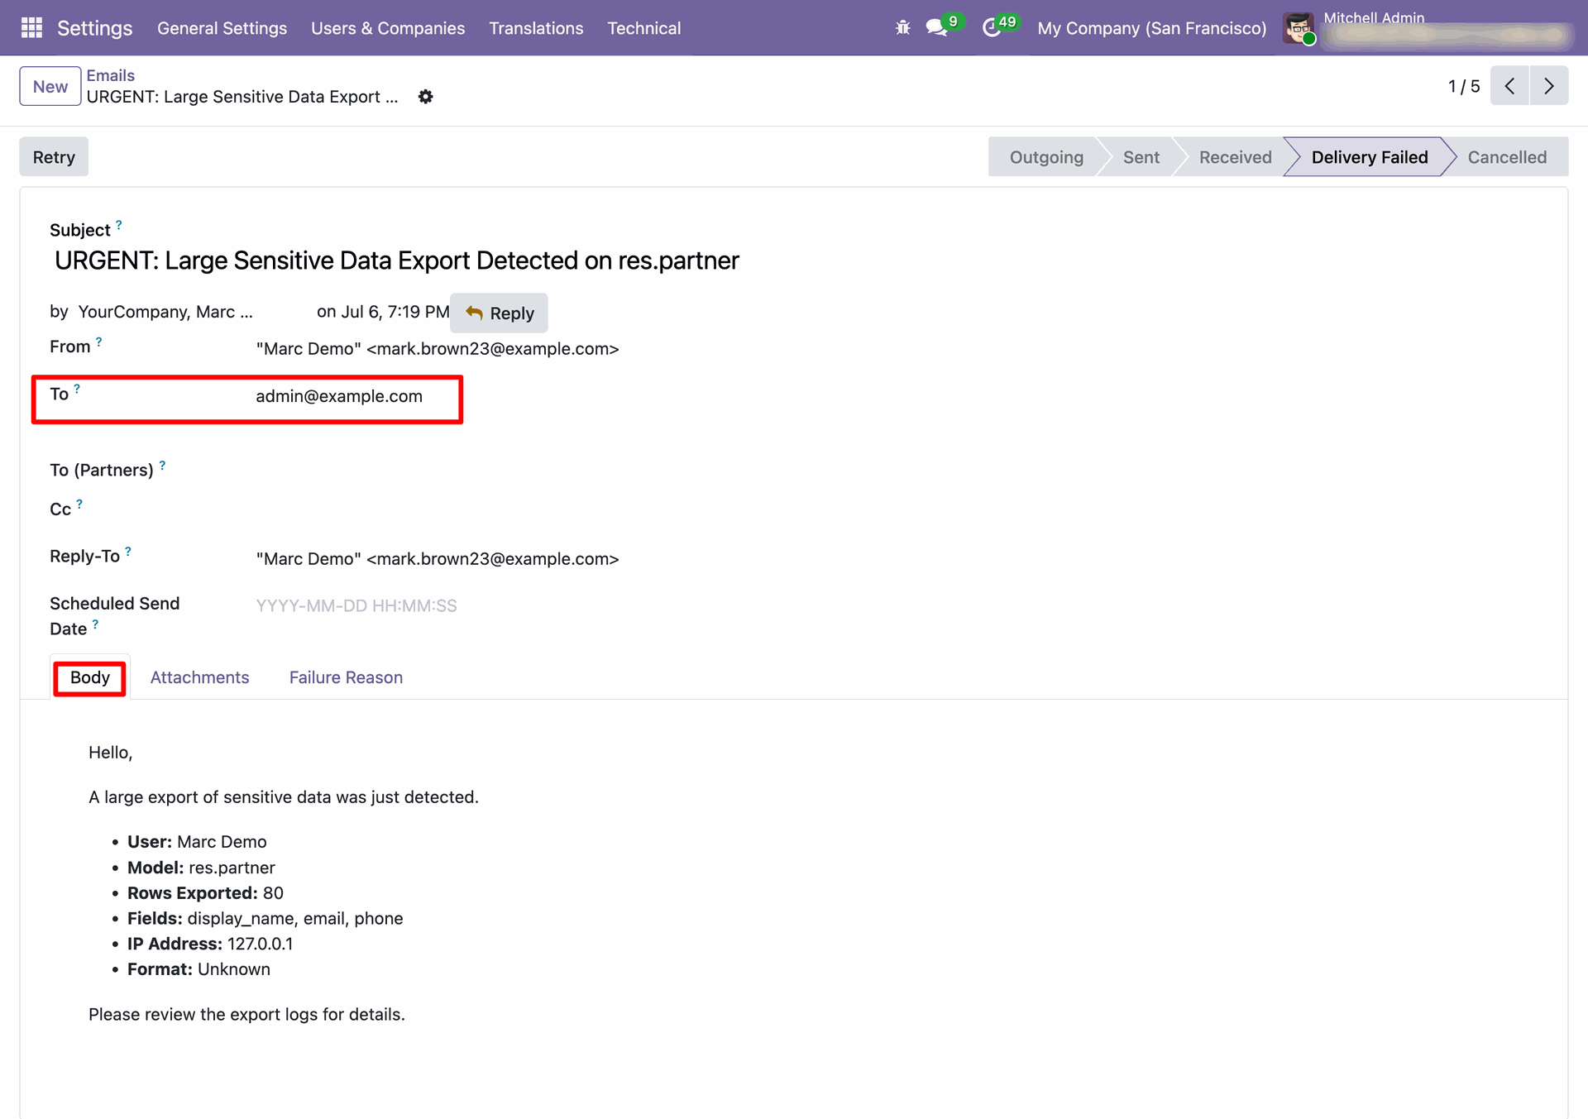Viewport: 1588px width, 1119px height.
Task: Open the Technical menu
Action: tap(644, 28)
